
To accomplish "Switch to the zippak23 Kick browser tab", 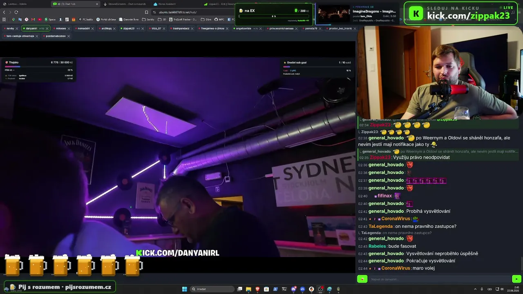I will (220, 4).
